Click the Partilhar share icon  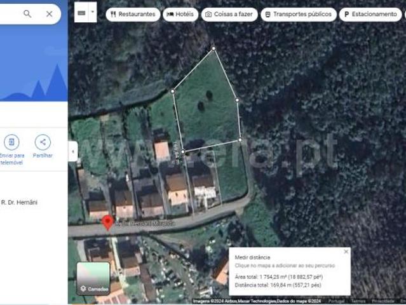(43, 142)
